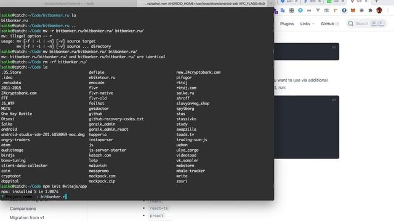
Task: Switch to the first blue-diamond browser tab
Action: click(x=288, y=1)
